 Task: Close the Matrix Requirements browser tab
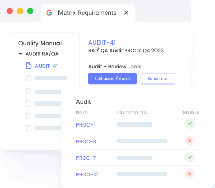point(126,13)
